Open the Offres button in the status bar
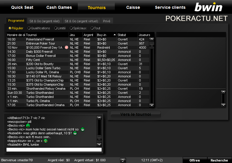This screenshot has width=232, height=163. click(195, 160)
